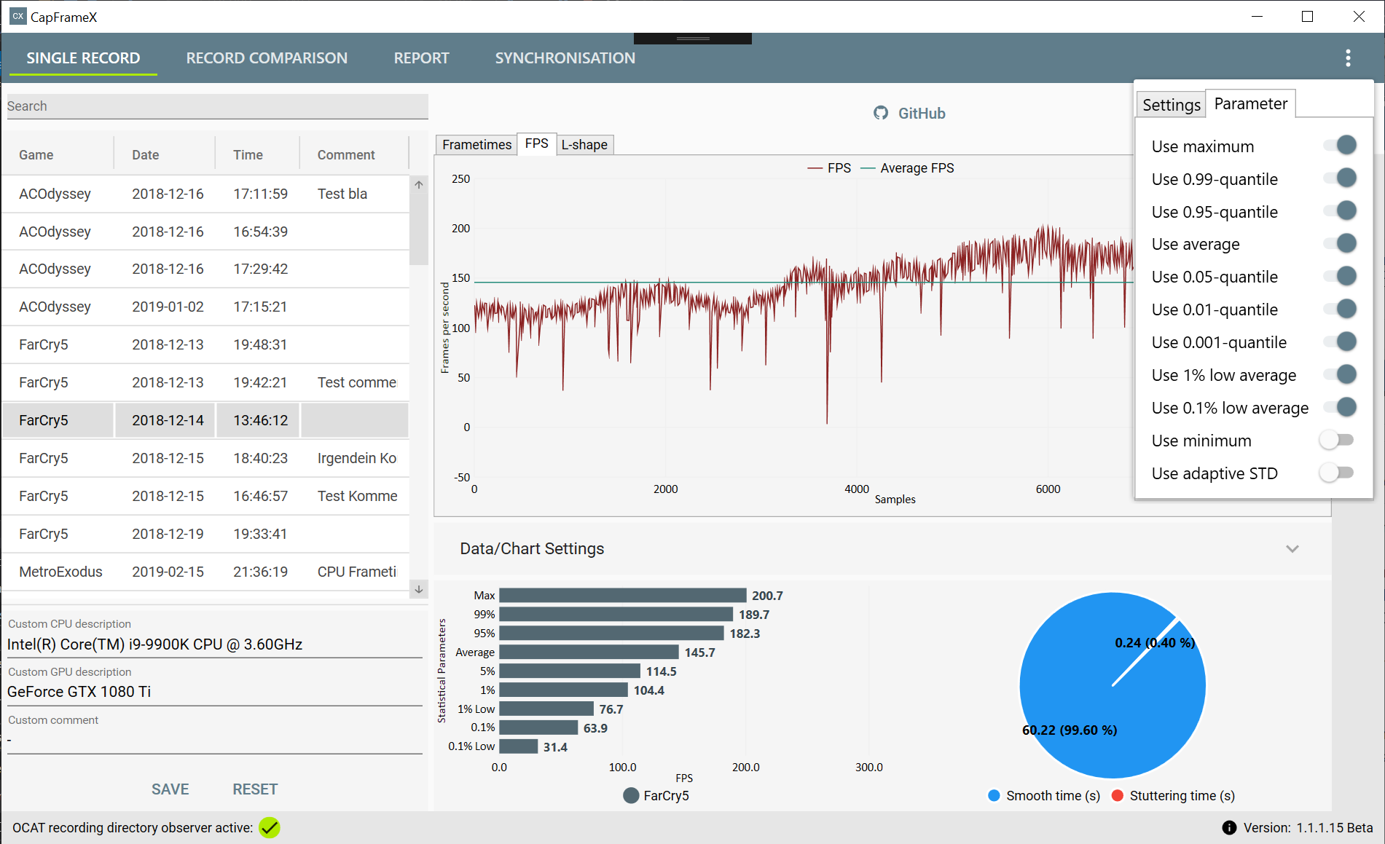Switch to RECORD COMPARISON tab
1385x844 pixels.
[267, 58]
